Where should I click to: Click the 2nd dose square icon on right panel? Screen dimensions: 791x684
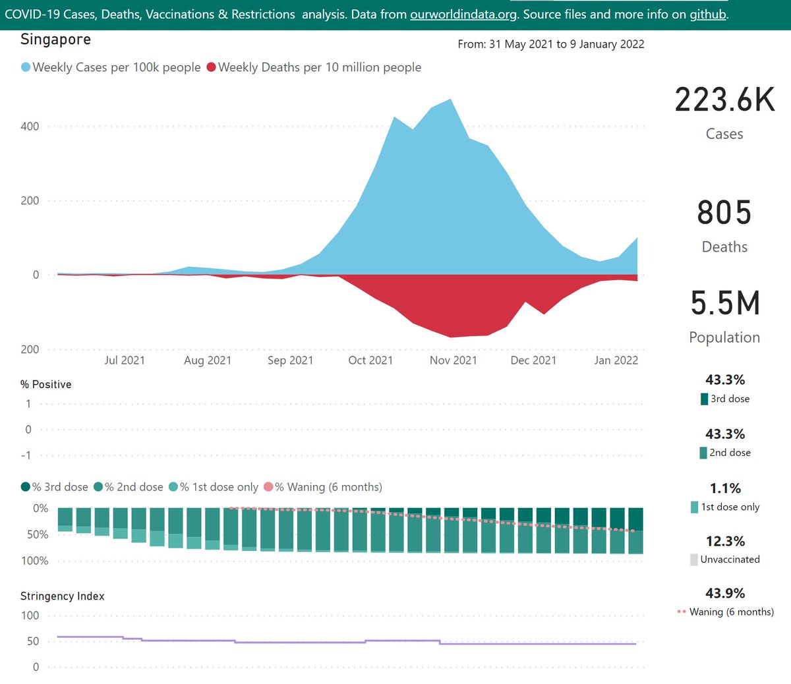click(x=703, y=453)
